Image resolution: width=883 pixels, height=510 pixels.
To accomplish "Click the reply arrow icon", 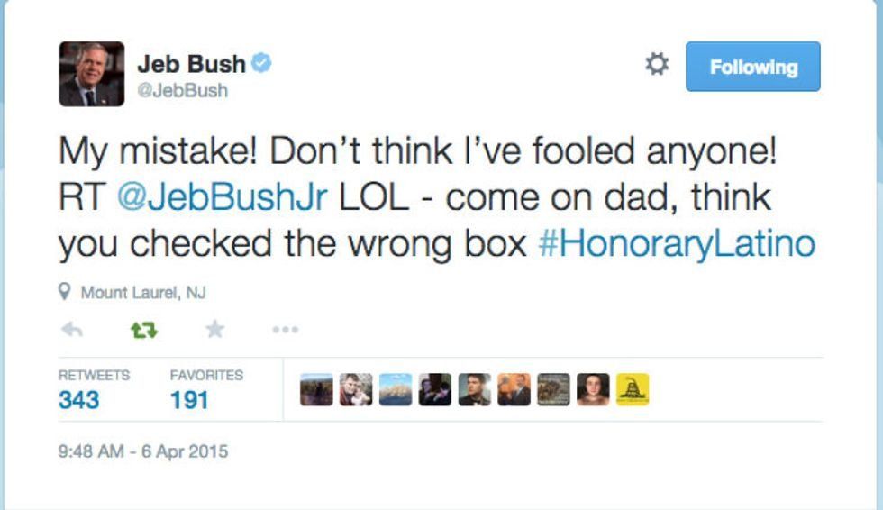I will pos(71,331).
